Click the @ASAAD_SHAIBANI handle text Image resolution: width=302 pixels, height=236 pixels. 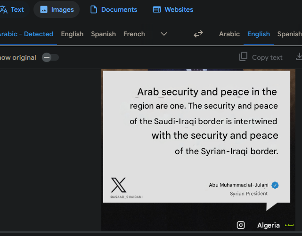tap(126, 197)
